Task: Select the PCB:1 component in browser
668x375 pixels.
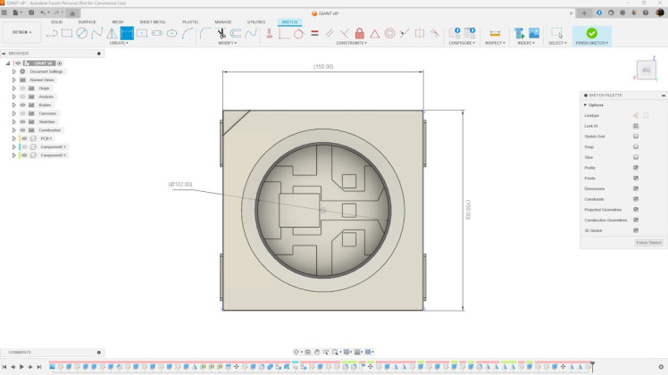Action: tap(46, 138)
